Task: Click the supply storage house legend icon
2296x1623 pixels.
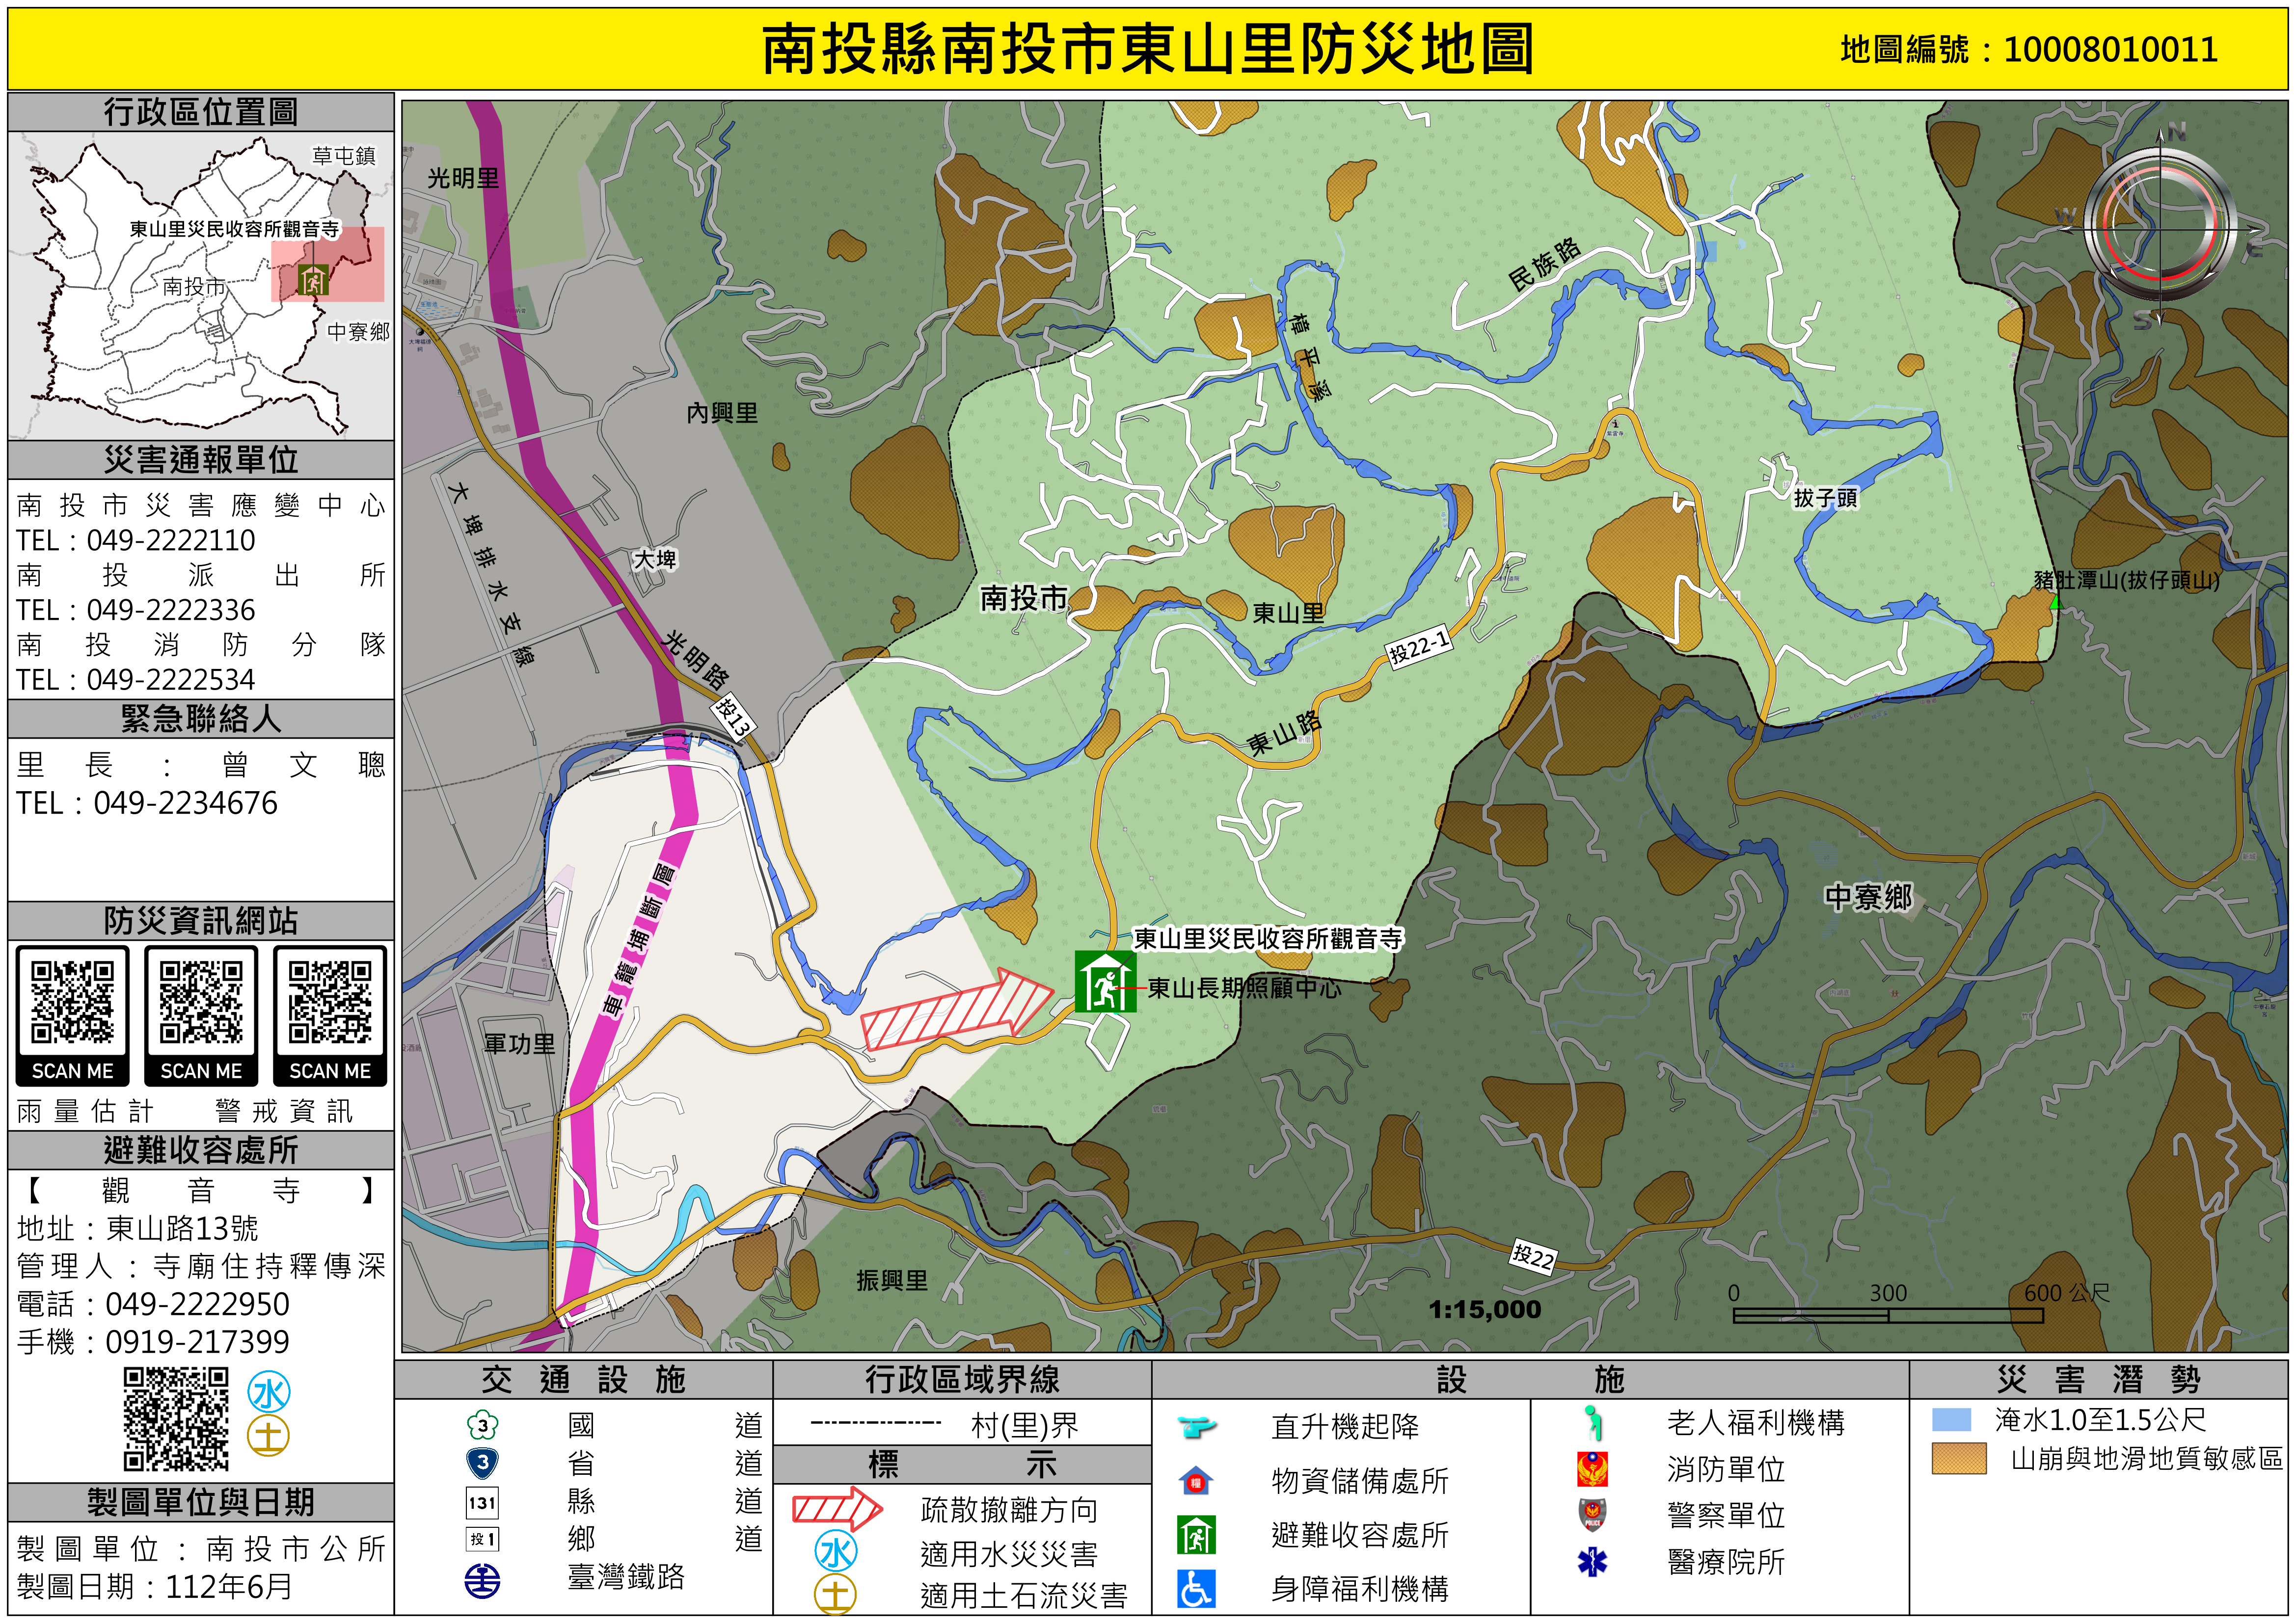Action: pos(1196,1480)
